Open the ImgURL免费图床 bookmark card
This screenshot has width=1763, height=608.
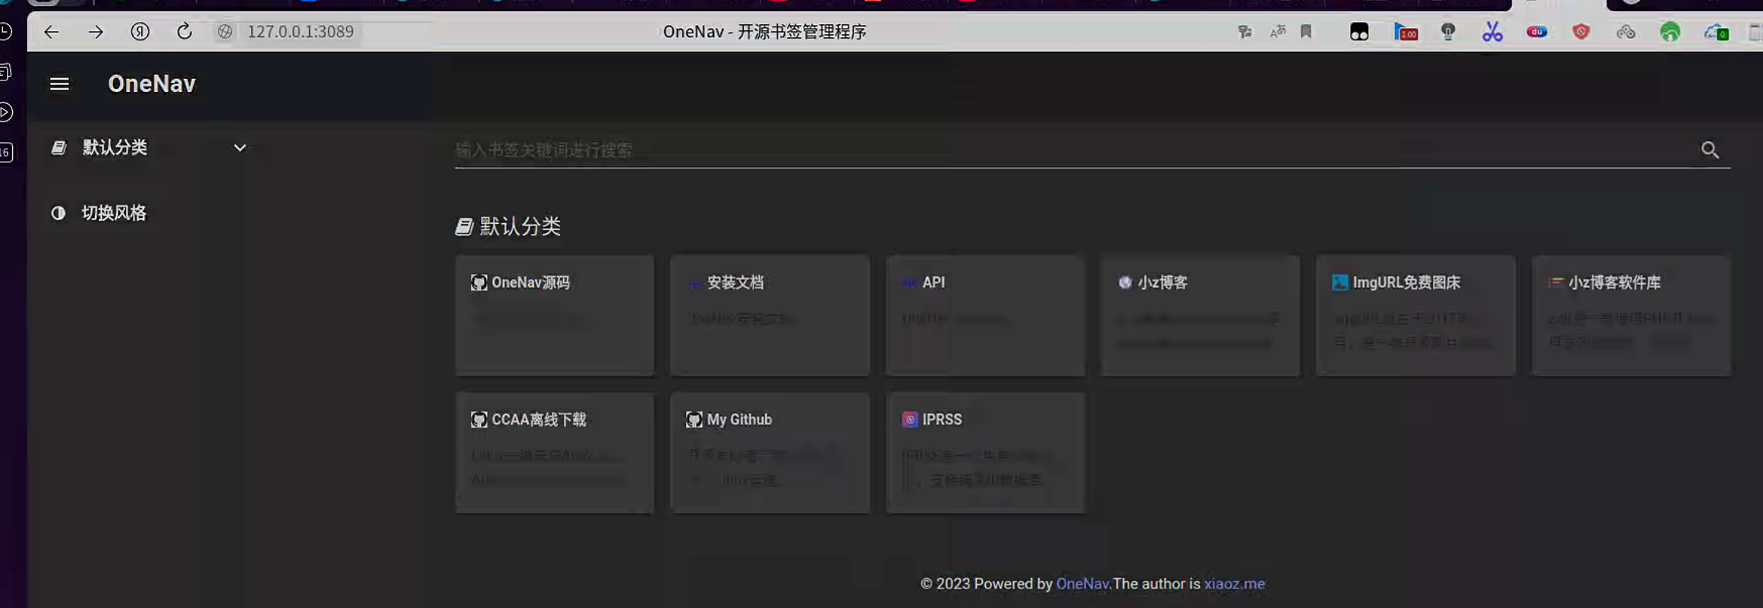click(1415, 315)
